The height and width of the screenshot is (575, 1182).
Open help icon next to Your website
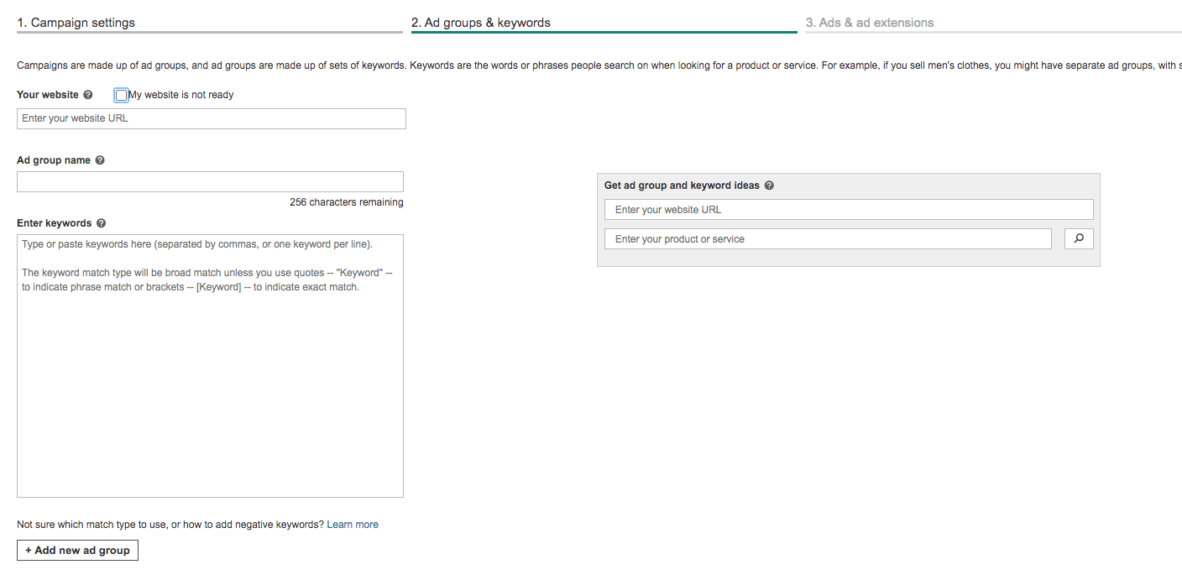point(88,95)
